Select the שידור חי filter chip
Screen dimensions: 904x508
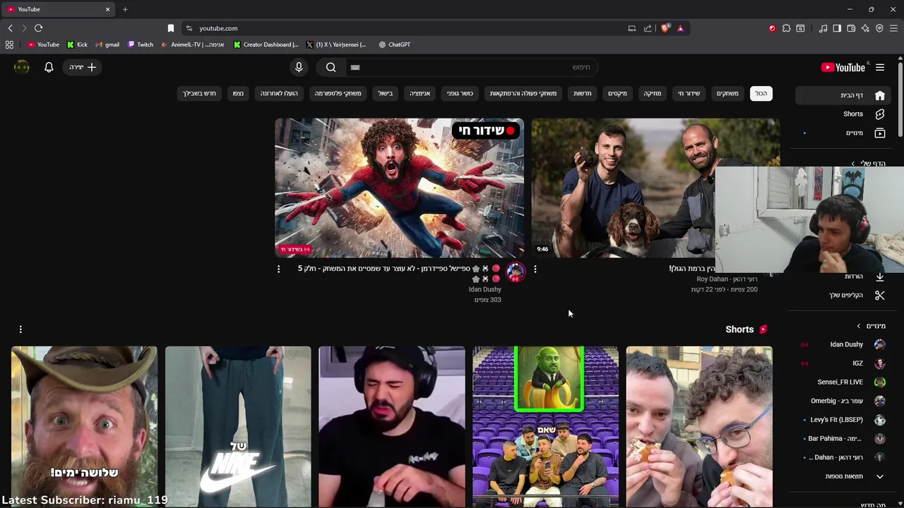(689, 93)
